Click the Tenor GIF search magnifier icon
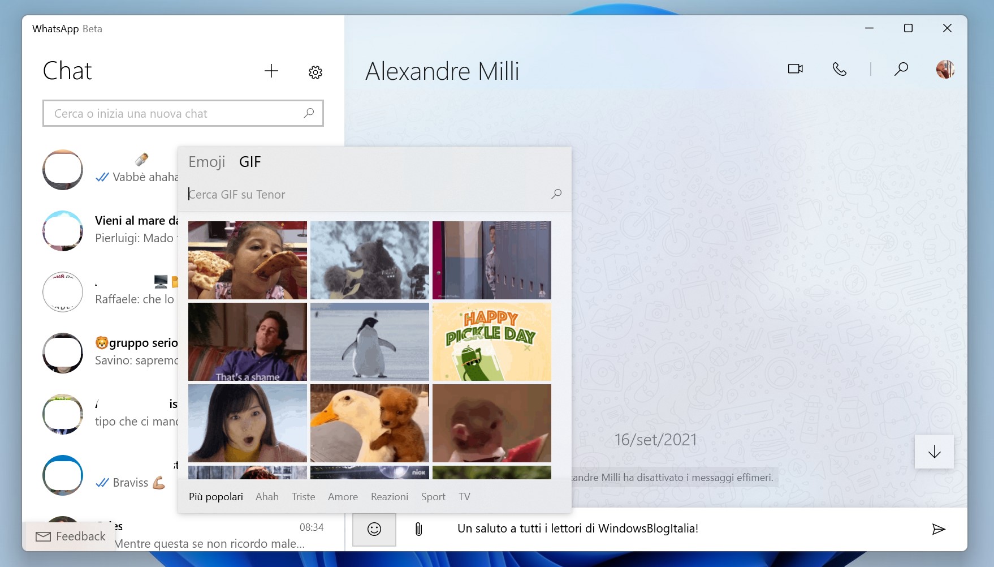The image size is (994, 567). [556, 194]
